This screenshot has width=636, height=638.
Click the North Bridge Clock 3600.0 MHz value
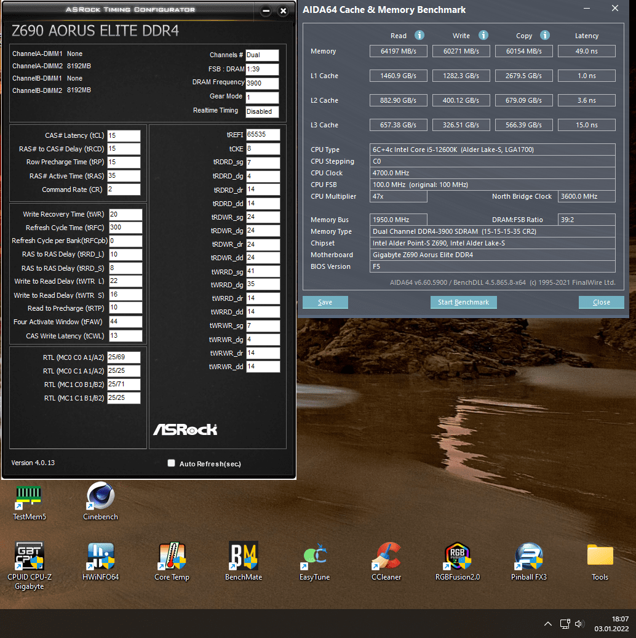(586, 196)
